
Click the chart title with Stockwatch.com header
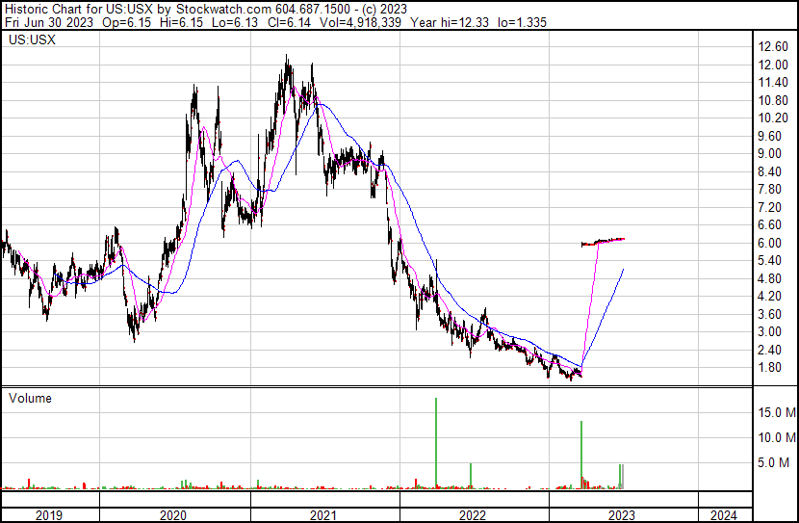point(206,9)
